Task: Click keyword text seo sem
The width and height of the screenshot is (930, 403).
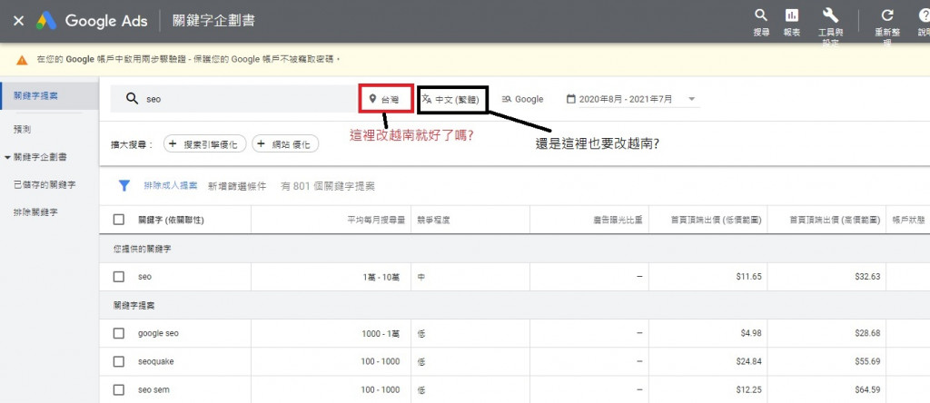Action: [x=153, y=390]
